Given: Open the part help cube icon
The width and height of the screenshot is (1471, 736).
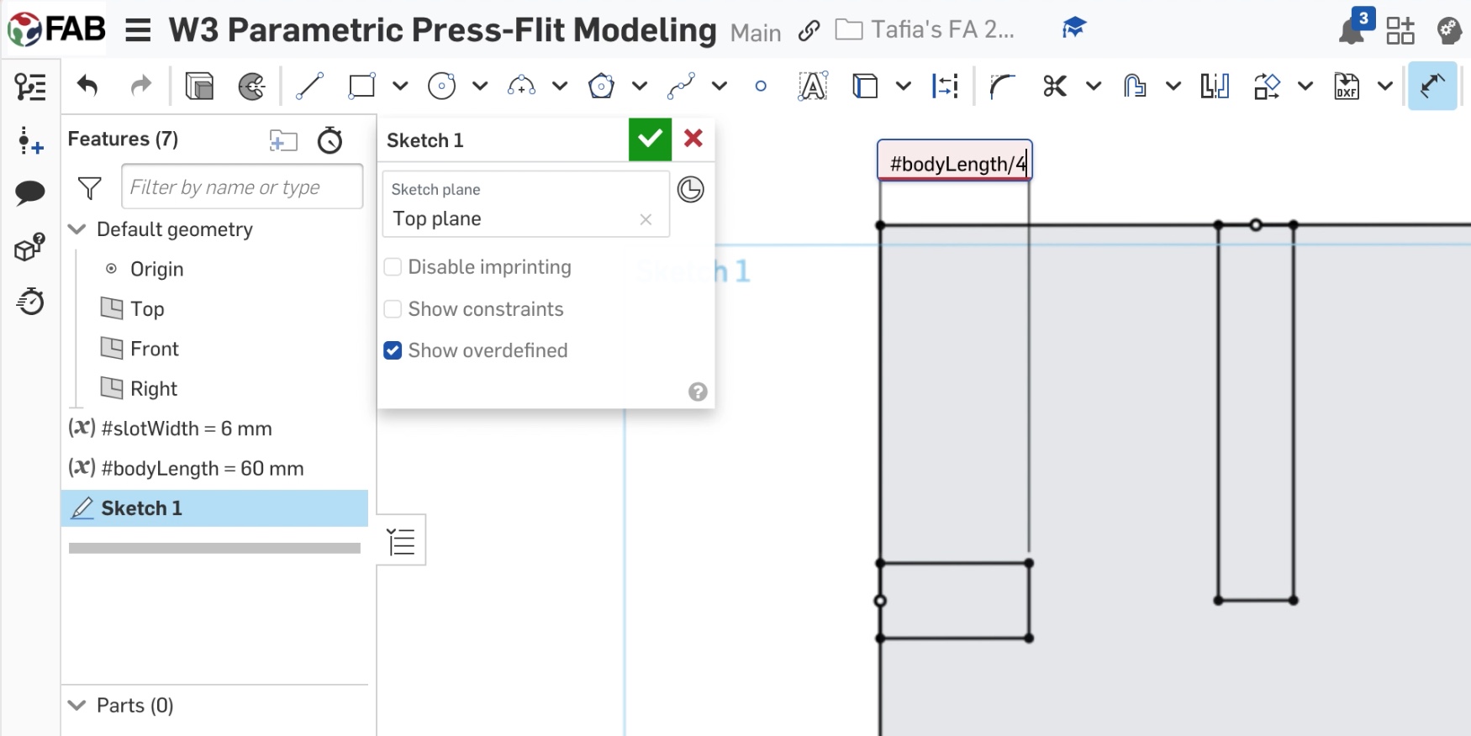Looking at the screenshot, I should tap(30, 247).
